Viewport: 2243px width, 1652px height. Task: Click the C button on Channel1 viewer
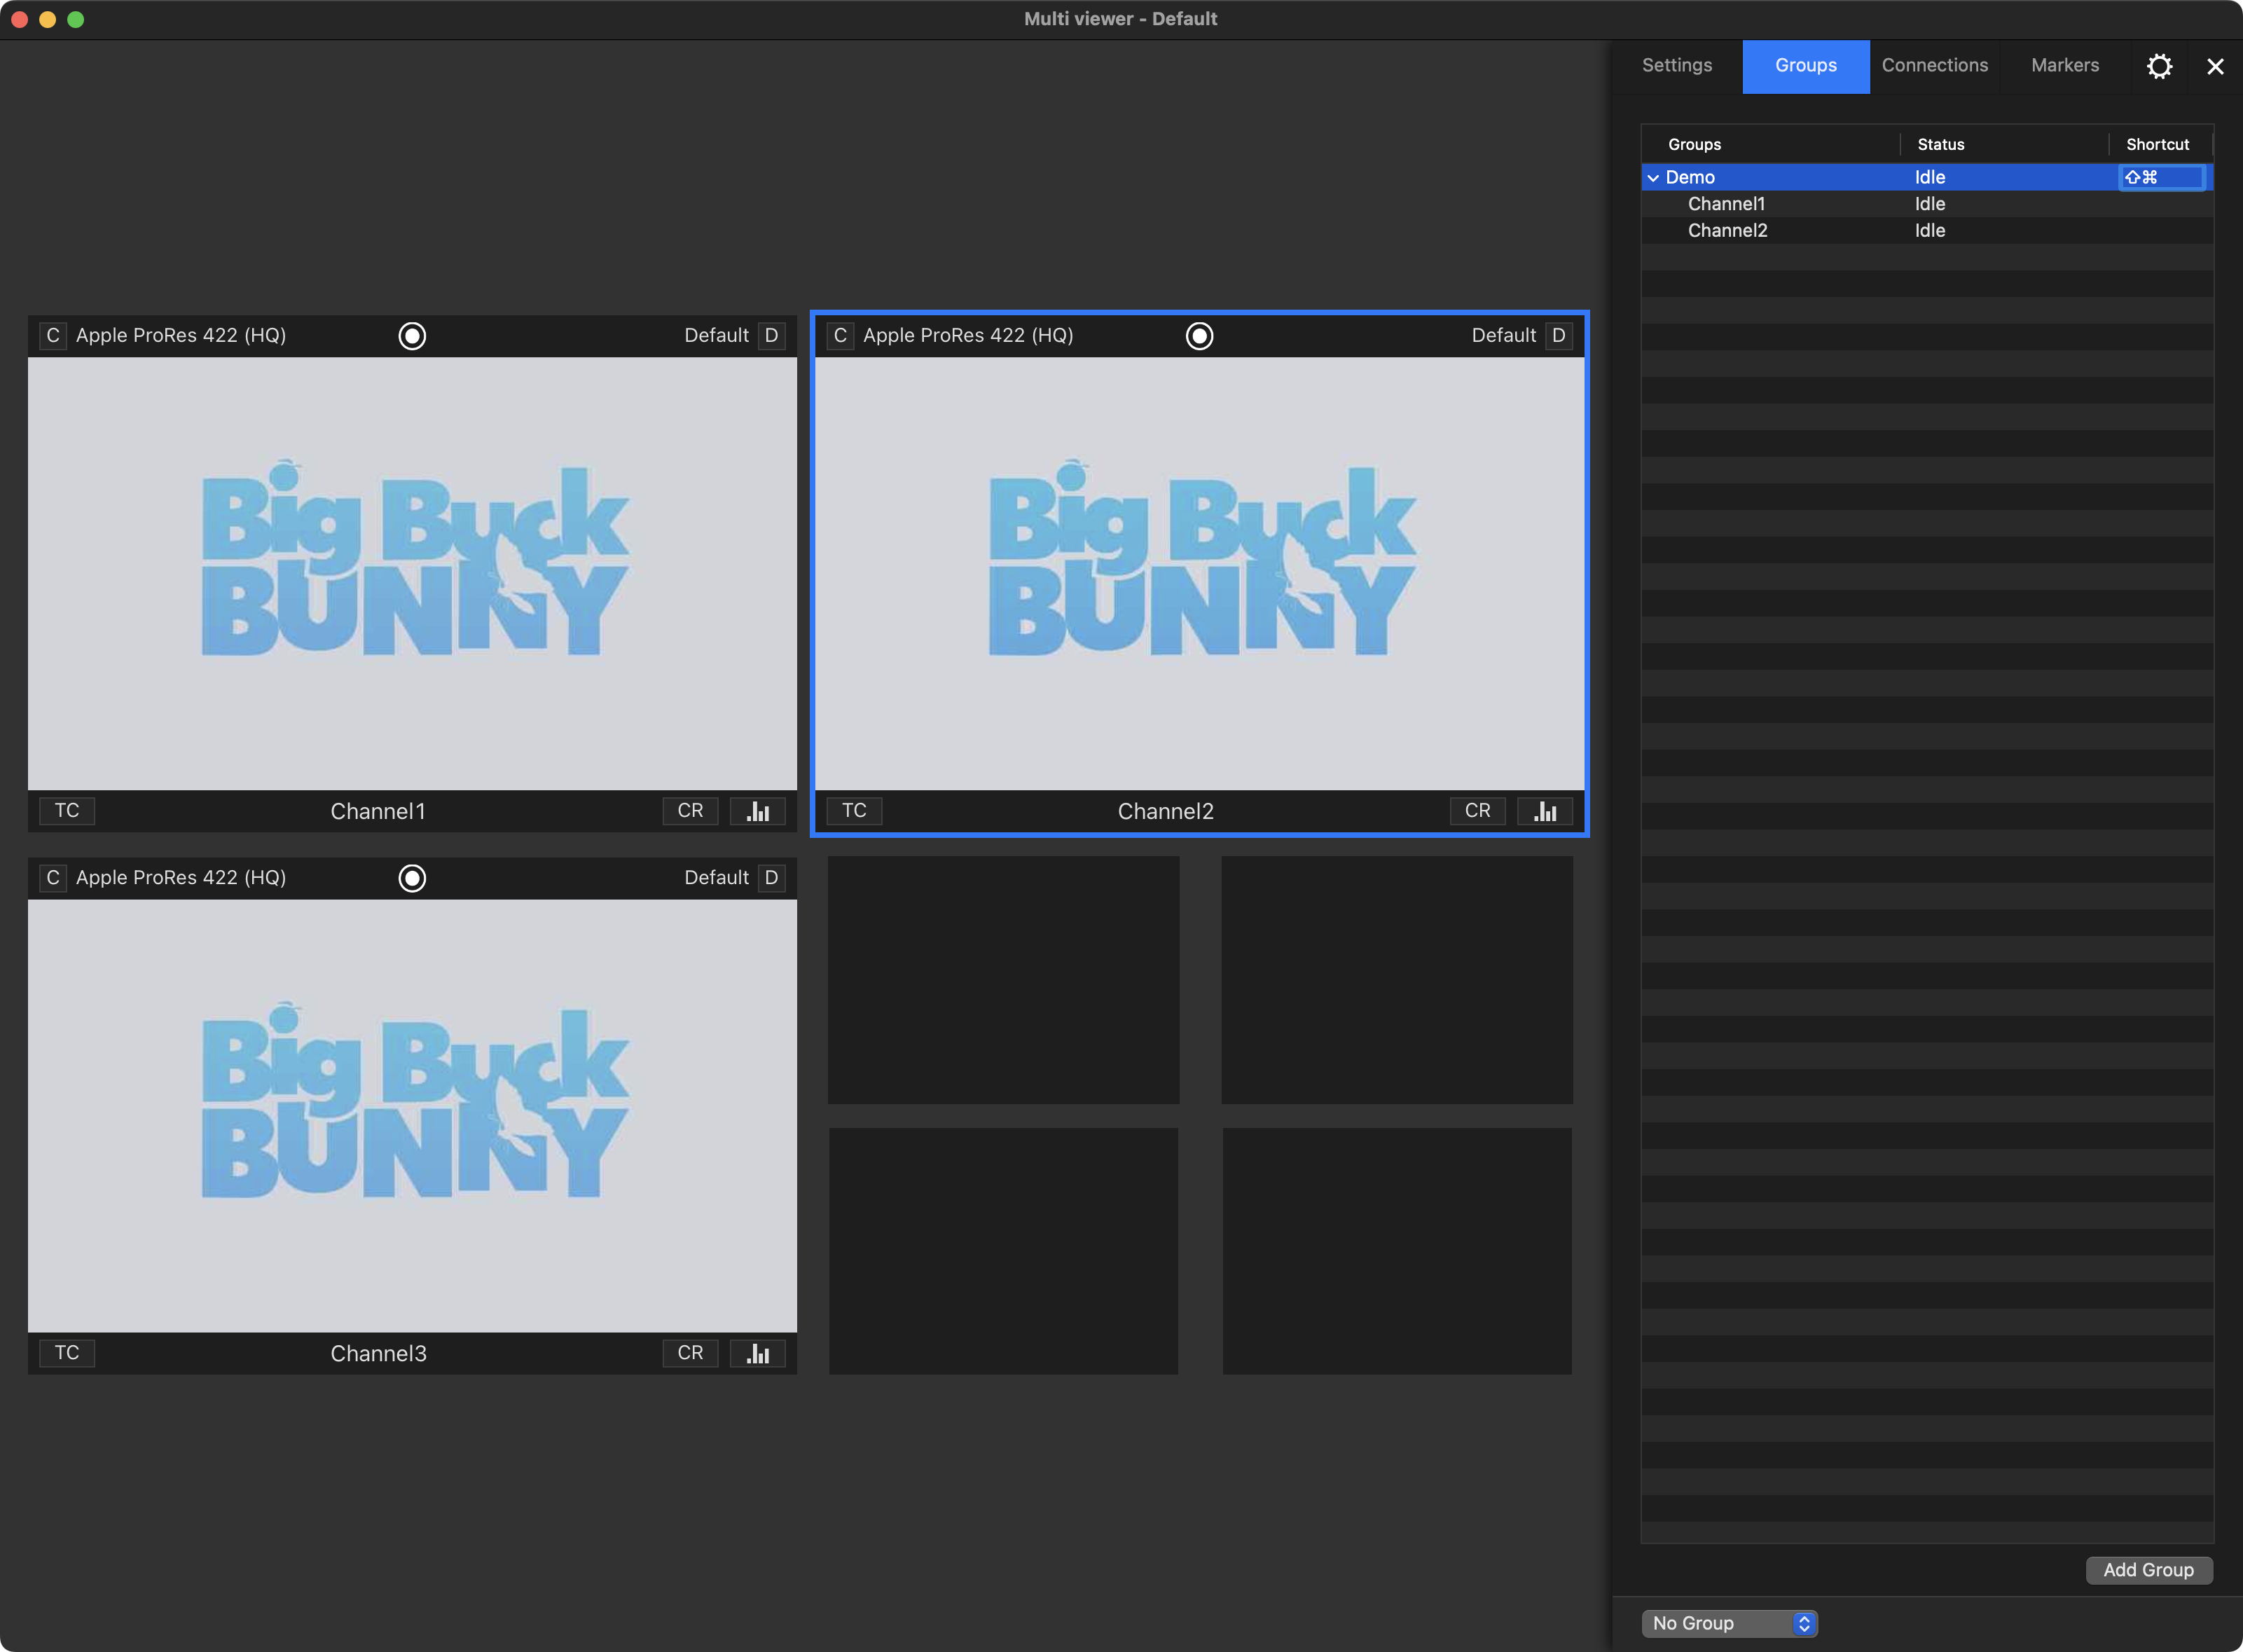pos(53,336)
